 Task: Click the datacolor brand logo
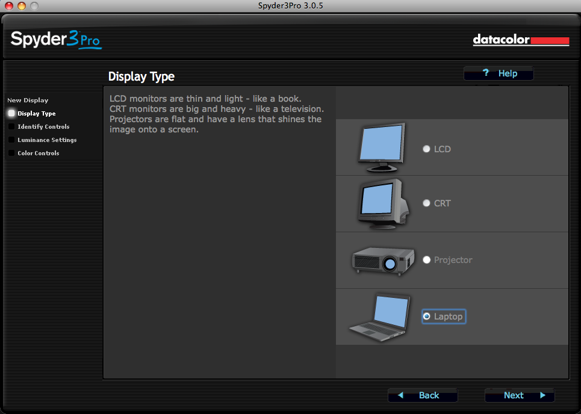coord(521,40)
